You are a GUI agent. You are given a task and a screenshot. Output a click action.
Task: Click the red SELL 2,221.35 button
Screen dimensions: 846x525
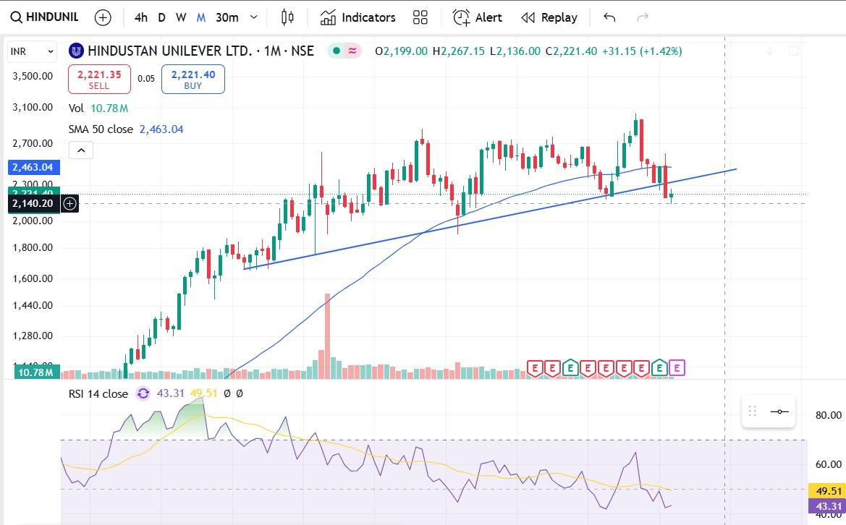pos(99,80)
